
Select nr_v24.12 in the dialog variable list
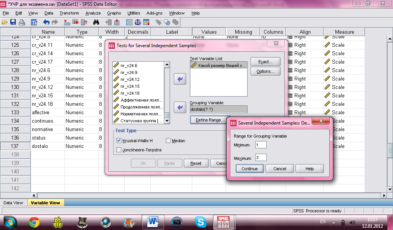(130, 79)
